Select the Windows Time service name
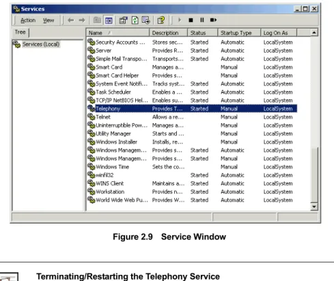The height and width of the screenshot is (281, 334). click(113, 167)
